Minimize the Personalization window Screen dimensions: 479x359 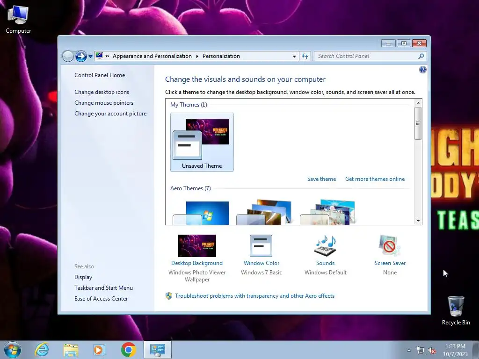[388, 43]
